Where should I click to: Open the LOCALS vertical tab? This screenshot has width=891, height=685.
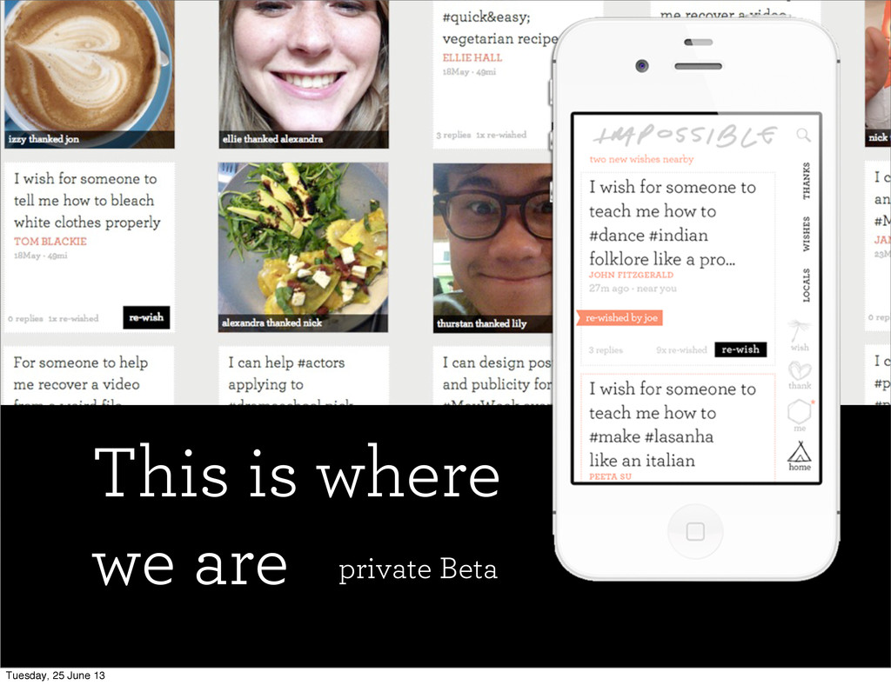806,285
